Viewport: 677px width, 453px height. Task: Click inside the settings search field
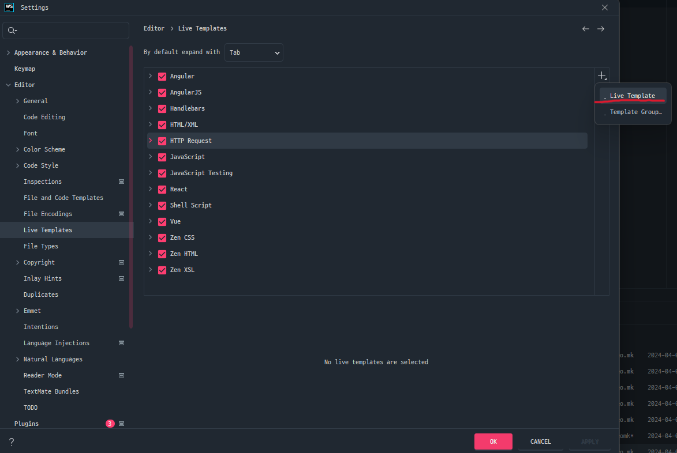tap(66, 31)
